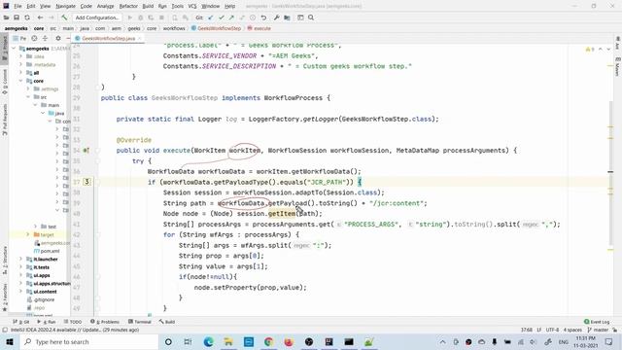Click the UTF-8 encoding in status bar
The width and height of the screenshot is (622, 350).
pos(552,330)
